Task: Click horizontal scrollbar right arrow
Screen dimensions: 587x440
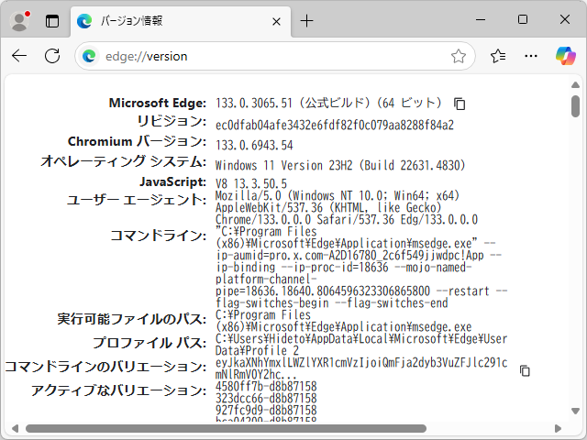Action: (558, 428)
